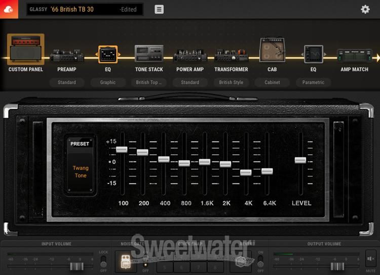This screenshot has width=380, height=275.
Task: Click the Output Volume slider handle
Action: 337,266
